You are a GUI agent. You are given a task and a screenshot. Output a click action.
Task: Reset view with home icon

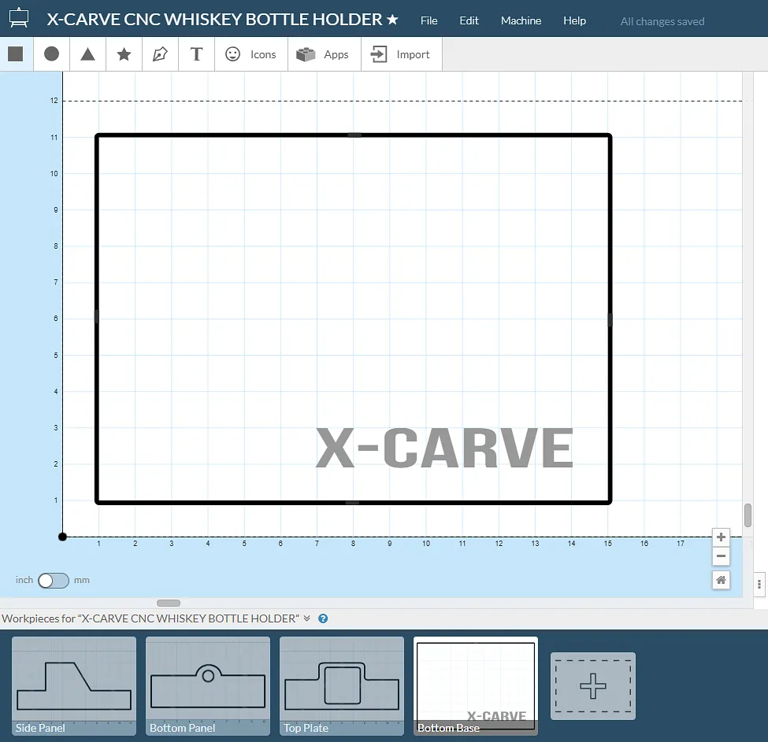(721, 581)
